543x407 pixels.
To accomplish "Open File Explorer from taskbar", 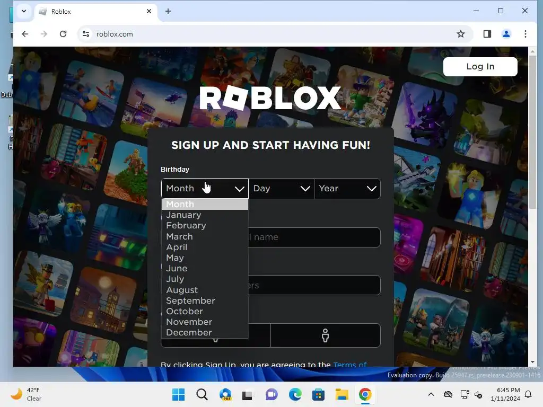I will 342,394.
